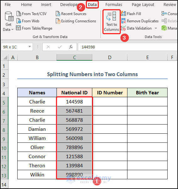
Task: Click Relationships tool
Action: (170, 21)
